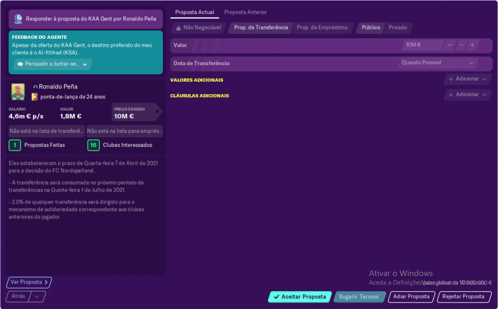The height and width of the screenshot is (309, 498).
Task: Click the transfer list status label
Action: (46, 131)
